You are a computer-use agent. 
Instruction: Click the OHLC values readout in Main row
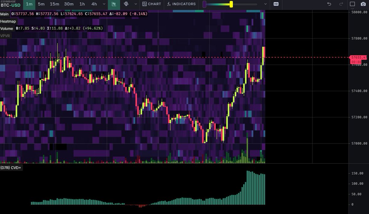pyautogui.click(x=79, y=14)
